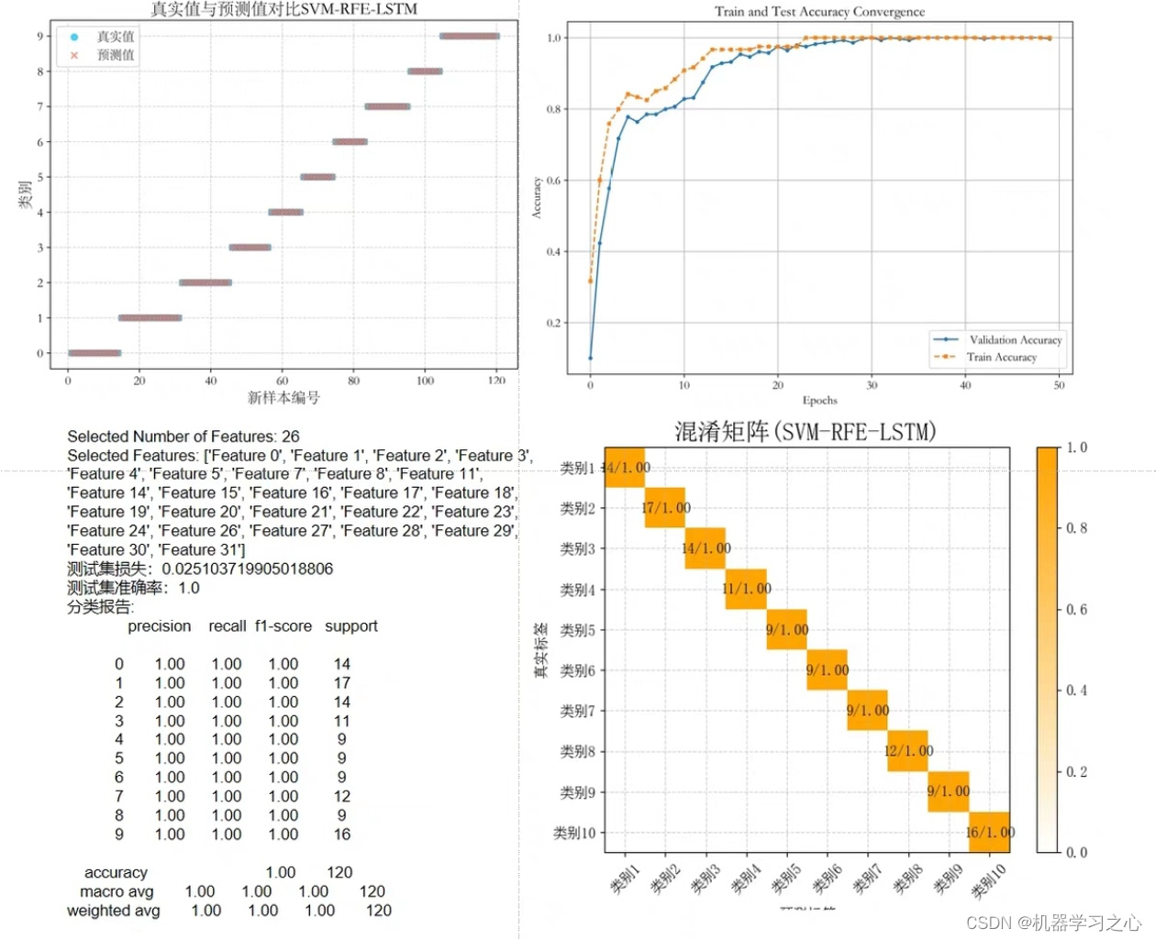Click the weighted avg row label

(114, 911)
